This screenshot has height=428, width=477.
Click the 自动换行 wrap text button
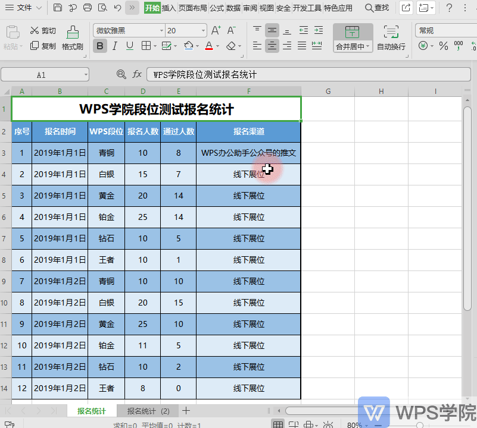(x=391, y=38)
